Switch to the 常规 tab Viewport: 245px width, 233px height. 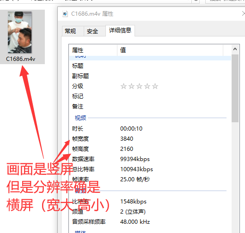tap(70, 31)
